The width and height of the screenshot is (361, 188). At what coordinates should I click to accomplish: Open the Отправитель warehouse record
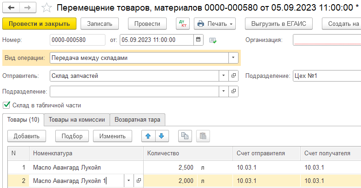pyautogui.click(x=233, y=76)
